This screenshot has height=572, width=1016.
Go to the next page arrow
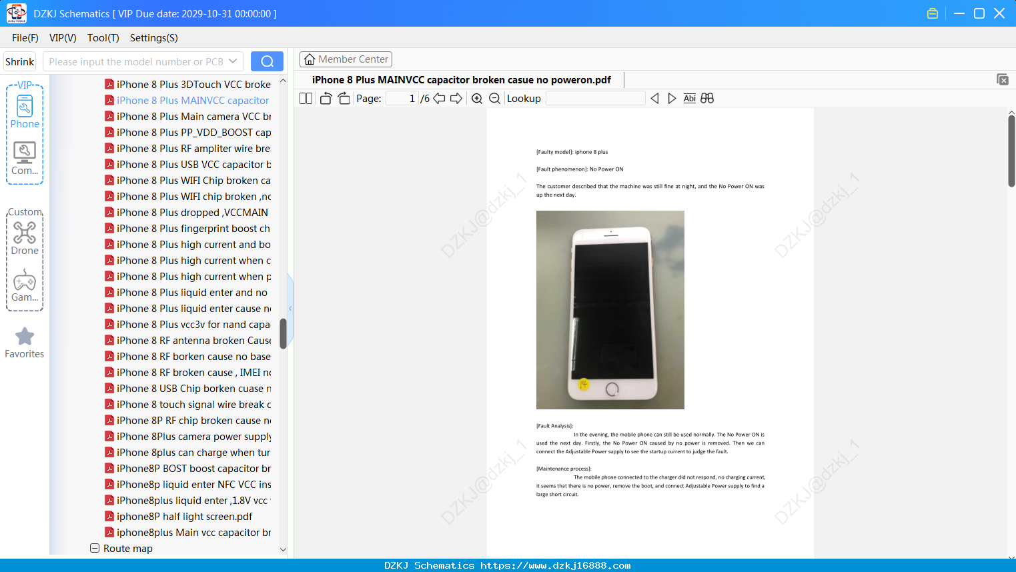tap(456, 99)
